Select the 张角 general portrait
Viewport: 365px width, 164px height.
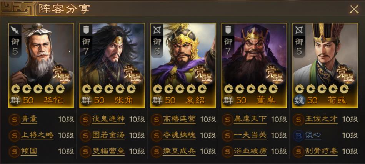point(112,66)
